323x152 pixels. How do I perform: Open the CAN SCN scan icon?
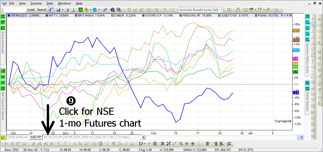pos(307,16)
